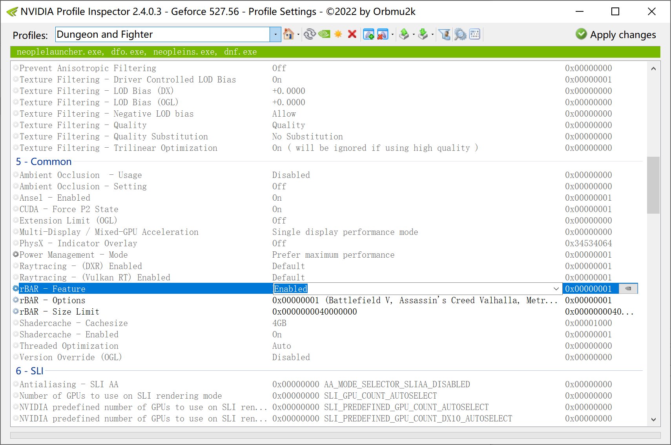Restore profile to NVIDIA defaults icon
This screenshot has height=445, width=671.
pyautogui.click(x=324, y=35)
